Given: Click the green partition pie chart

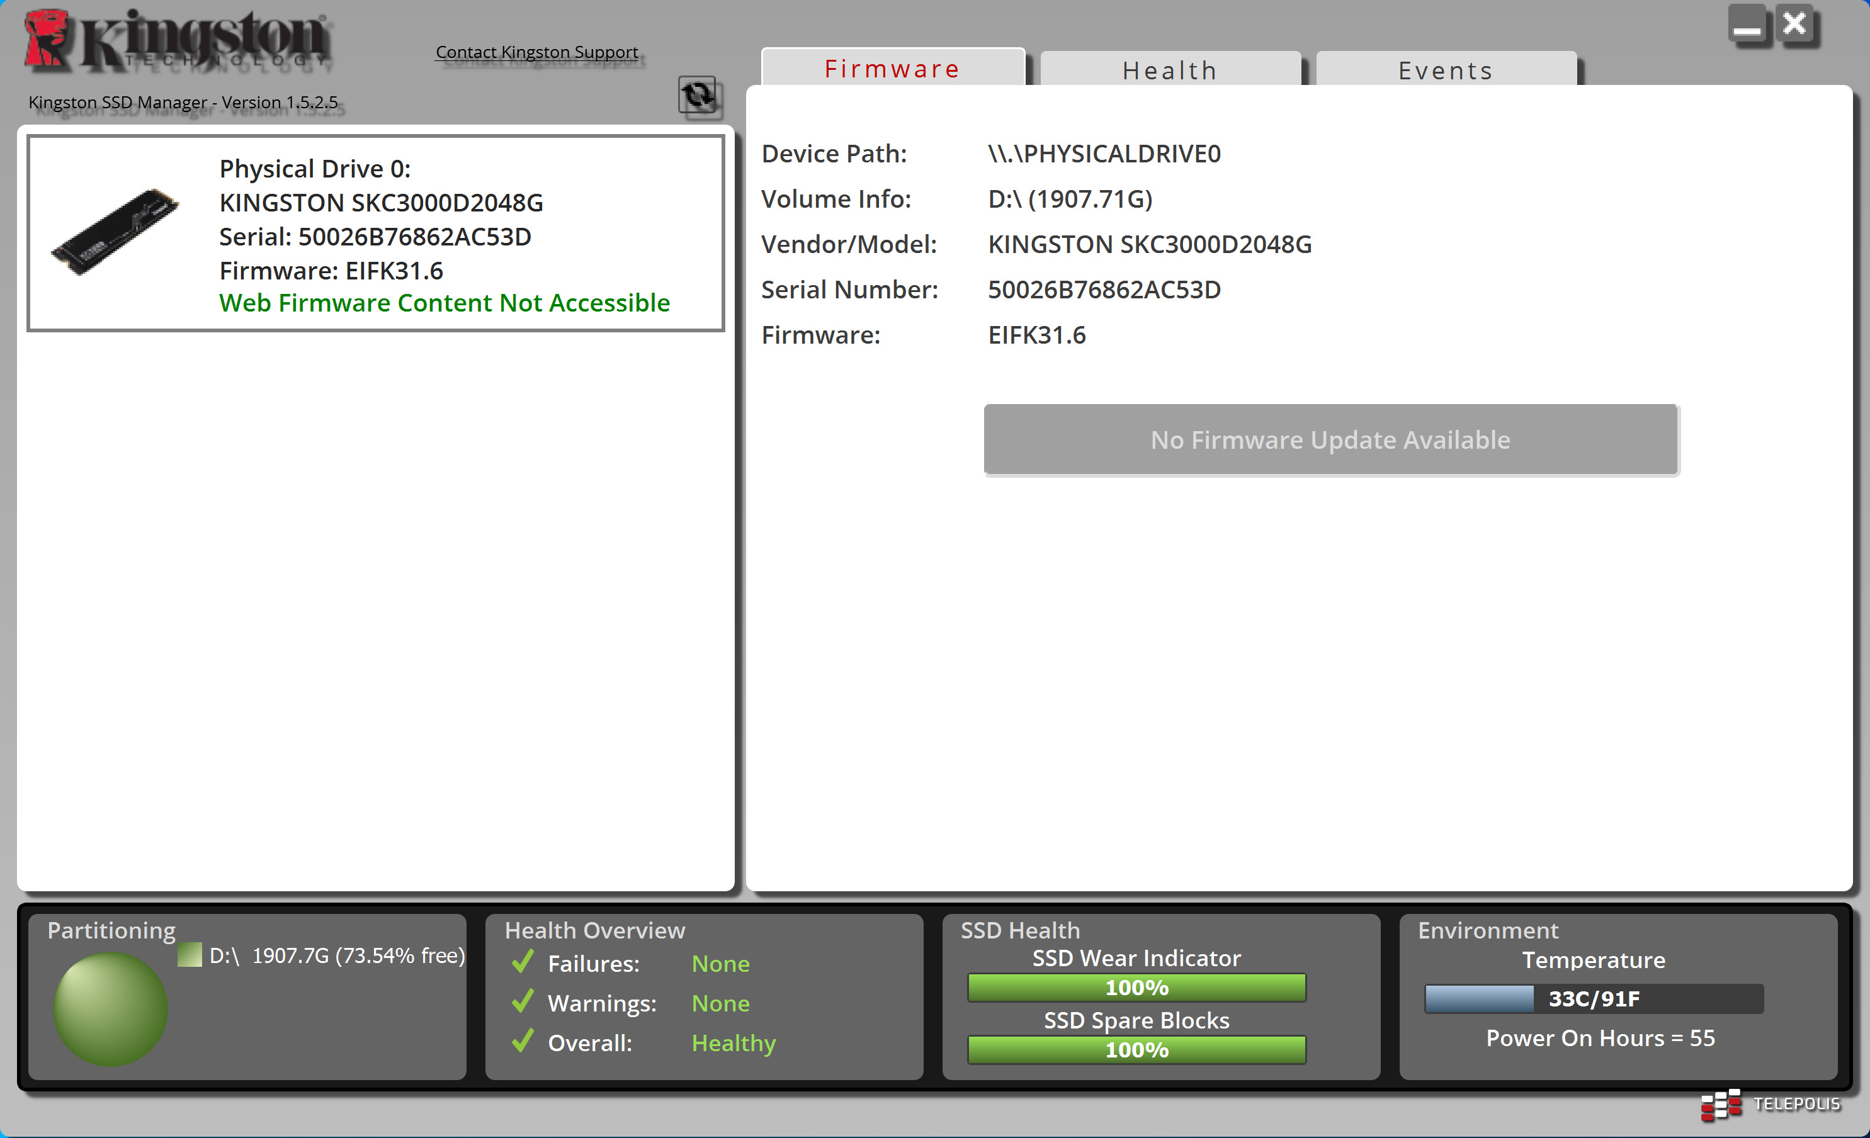Looking at the screenshot, I should tap(110, 1008).
